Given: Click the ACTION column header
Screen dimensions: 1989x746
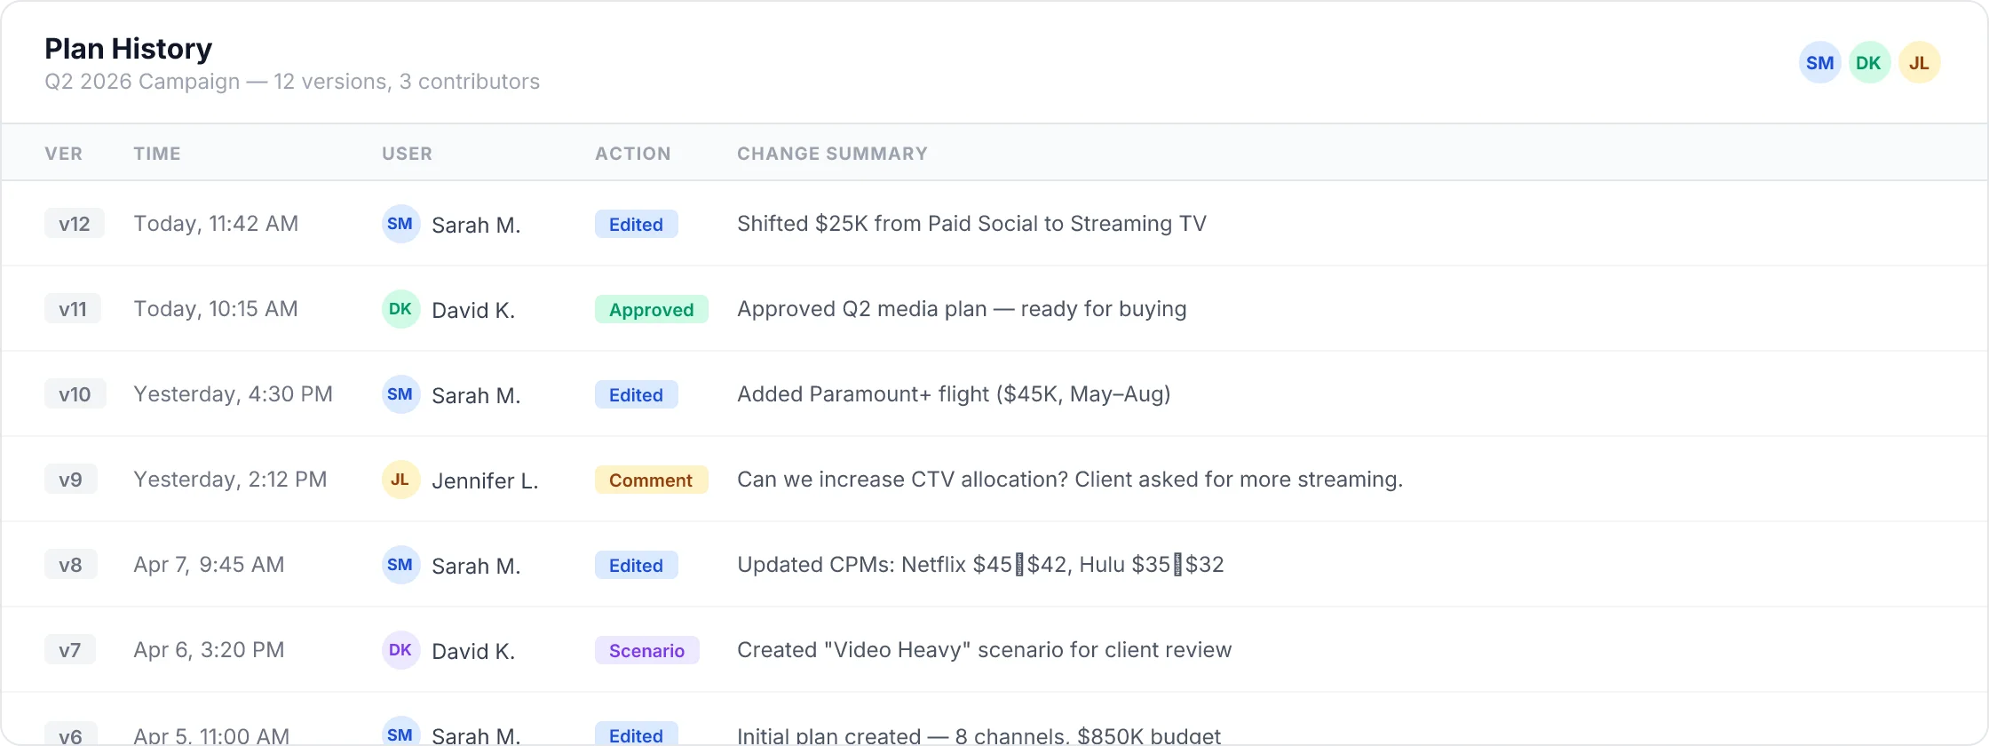Looking at the screenshot, I should 632,154.
